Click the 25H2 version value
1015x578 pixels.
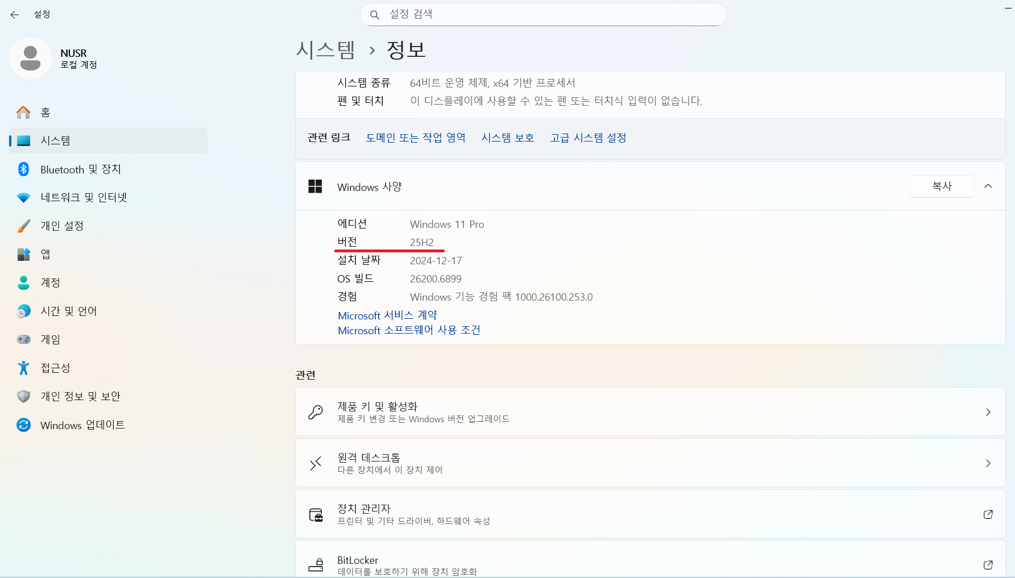[422, 243]
